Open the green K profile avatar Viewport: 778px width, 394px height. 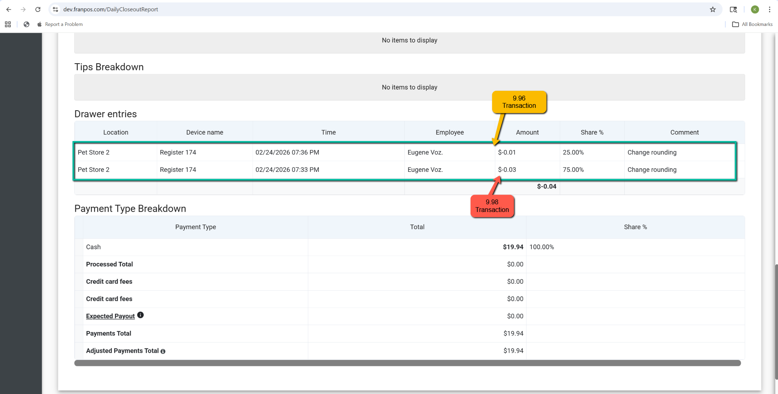[755, 9]
